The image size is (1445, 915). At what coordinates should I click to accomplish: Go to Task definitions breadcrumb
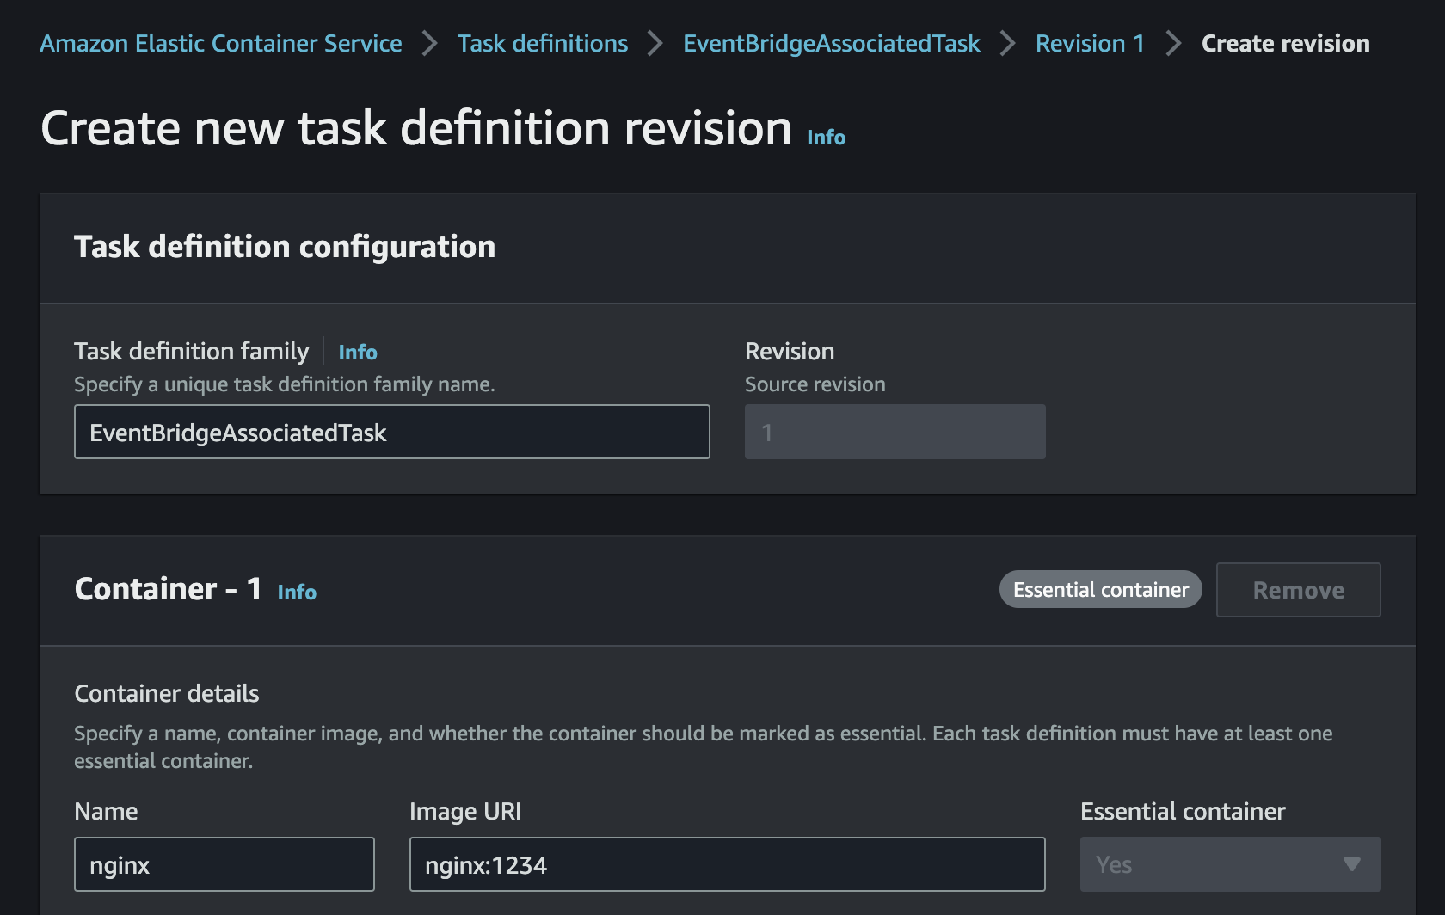tap(543, 43)
